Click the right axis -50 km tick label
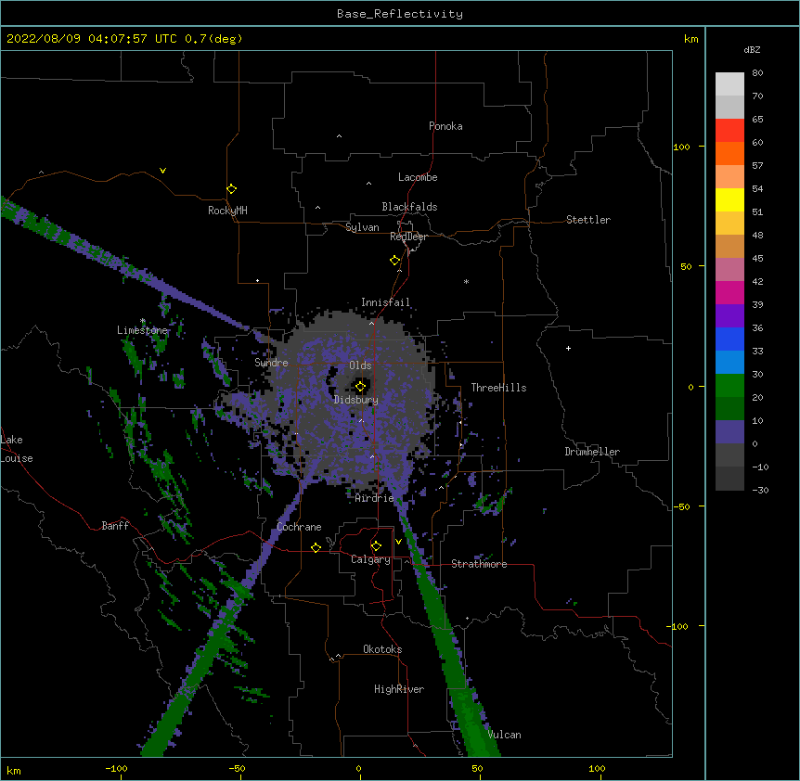This screenshot has width=800, height=781. coord(681,506)
